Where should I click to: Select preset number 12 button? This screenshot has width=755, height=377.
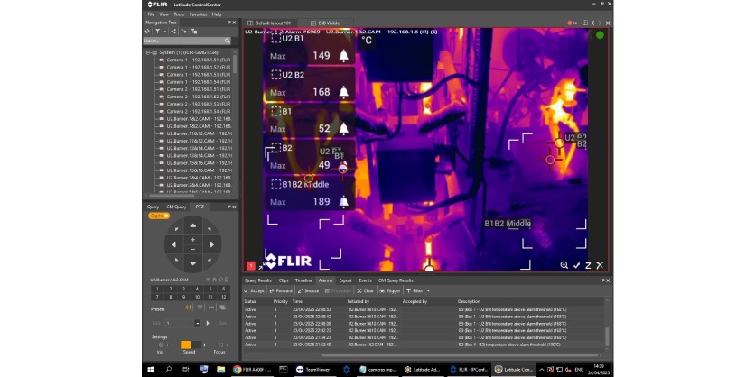223,297
